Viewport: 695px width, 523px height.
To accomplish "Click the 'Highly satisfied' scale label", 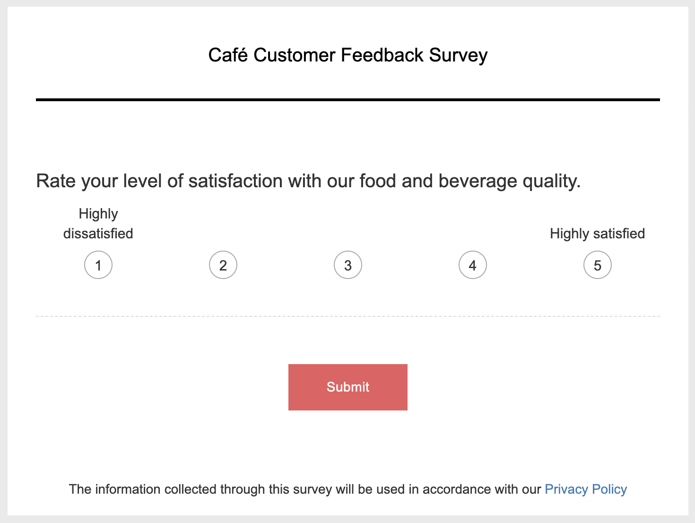I will pos(597,234).
